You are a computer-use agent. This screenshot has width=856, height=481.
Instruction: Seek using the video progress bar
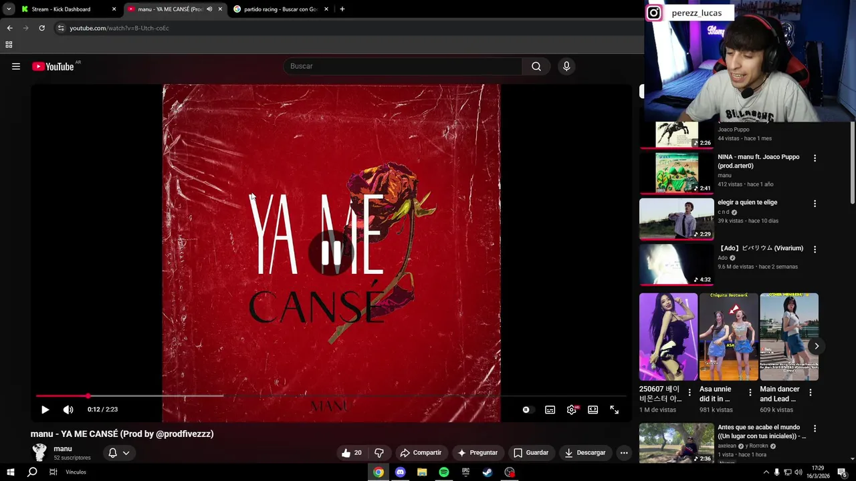pos(331,396)
